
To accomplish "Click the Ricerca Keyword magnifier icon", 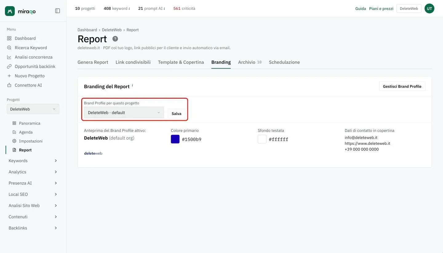I will pos(9,48).
